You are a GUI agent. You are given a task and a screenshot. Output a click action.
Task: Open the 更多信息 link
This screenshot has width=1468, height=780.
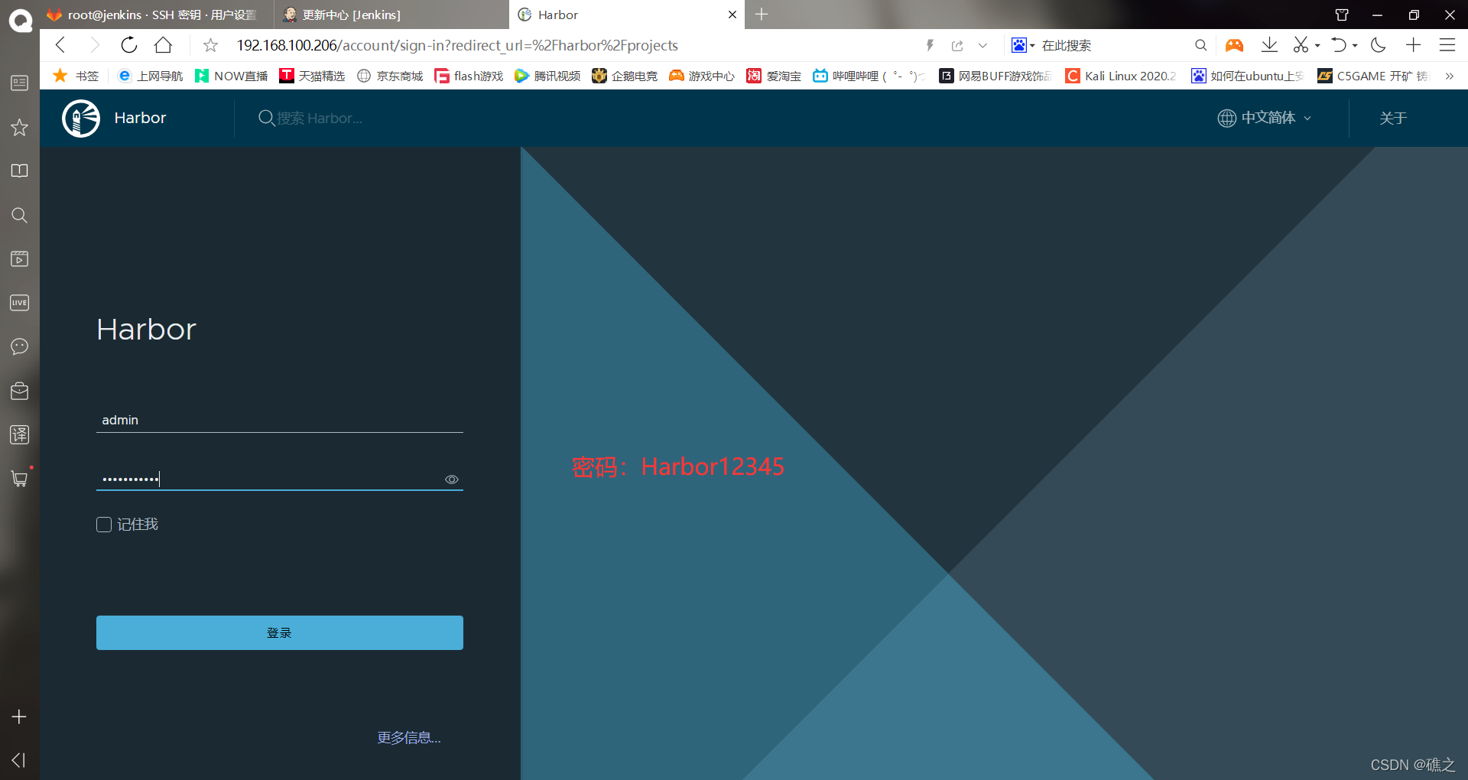coord(409,737)
